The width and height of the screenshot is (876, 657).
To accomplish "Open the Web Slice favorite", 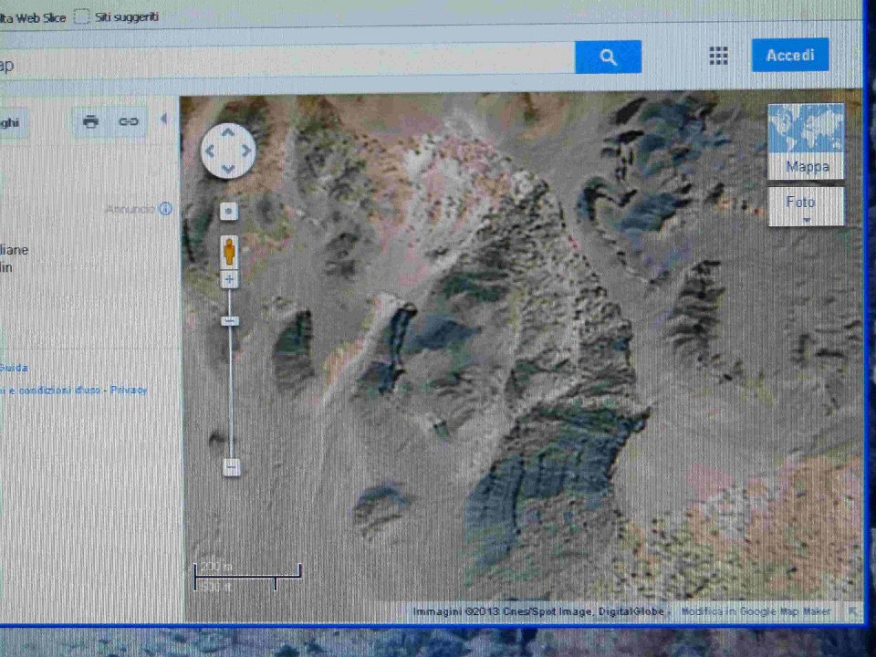I will tap(33, 18).
